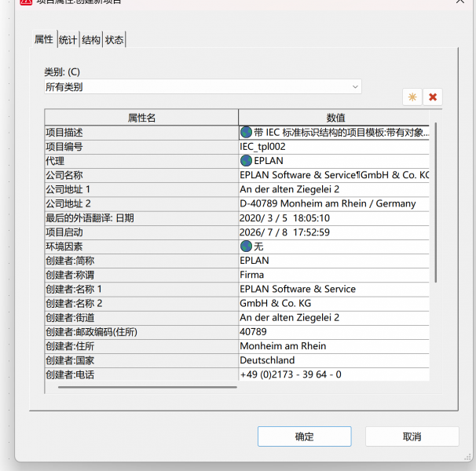The width and height of the screenshot is (476, 471).
Task: Click the red delete X icon
Action: (x=433, y=97)
